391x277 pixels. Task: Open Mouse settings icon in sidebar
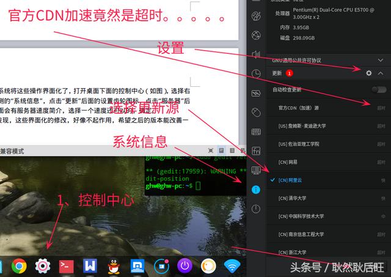(256, 113)
